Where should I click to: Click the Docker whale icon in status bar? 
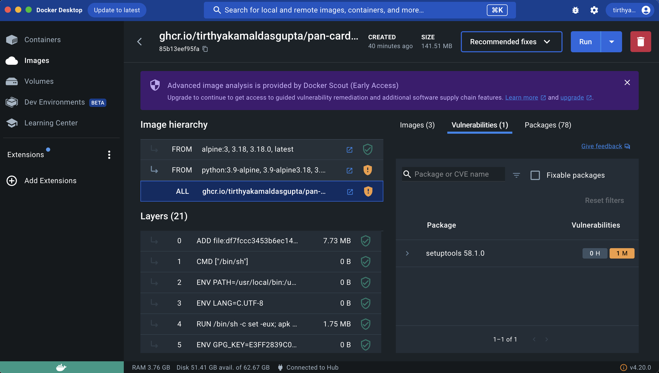pos(61,367)
